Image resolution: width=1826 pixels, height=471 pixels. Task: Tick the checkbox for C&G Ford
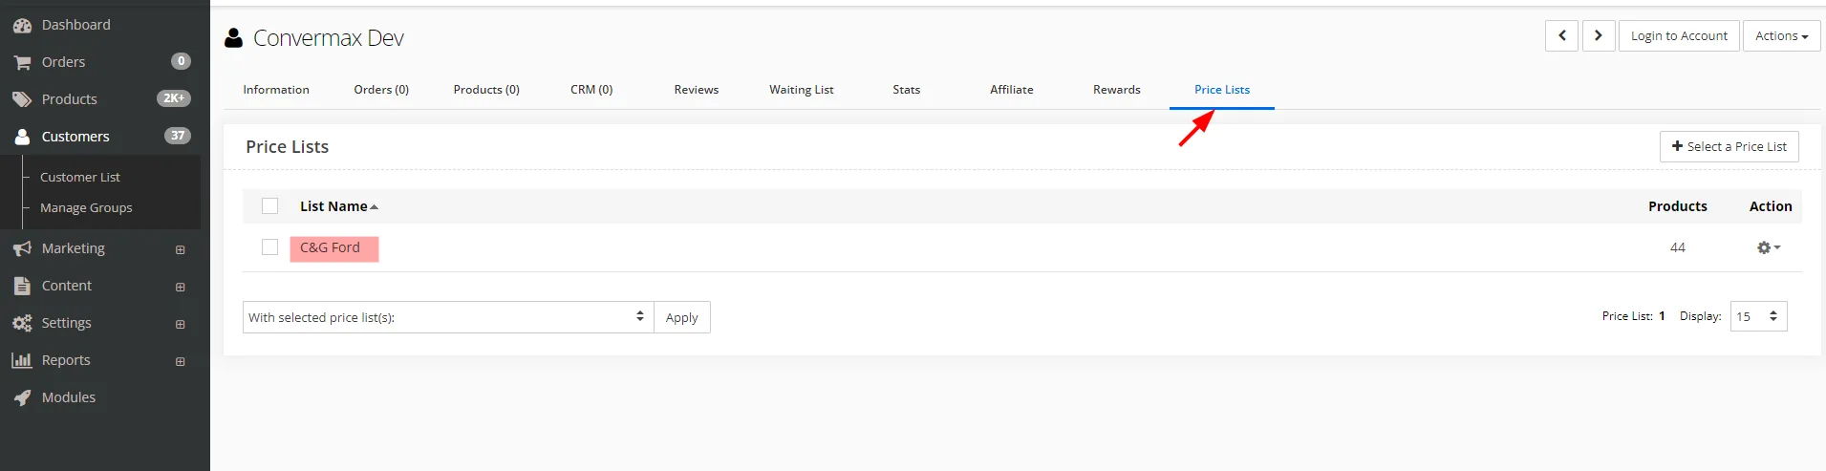[x=270, y=247]
